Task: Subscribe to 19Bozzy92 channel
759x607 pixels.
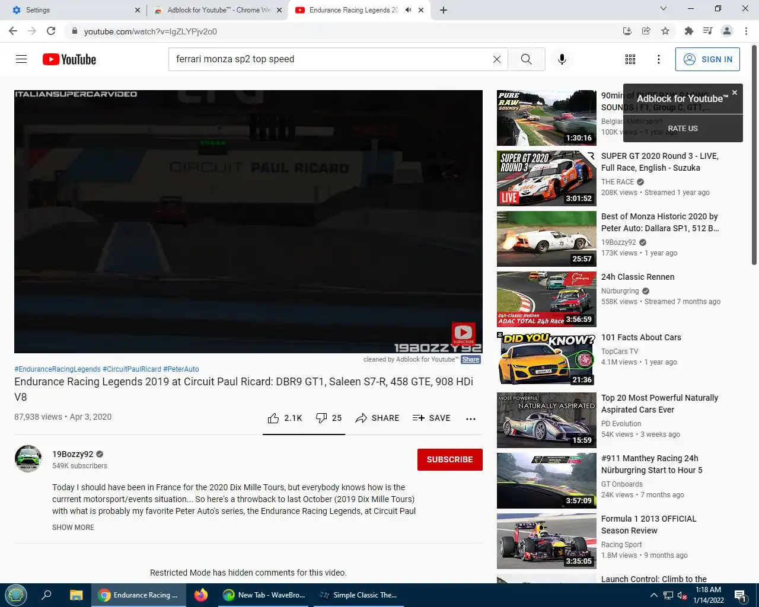Action: (x=450, y=459)
